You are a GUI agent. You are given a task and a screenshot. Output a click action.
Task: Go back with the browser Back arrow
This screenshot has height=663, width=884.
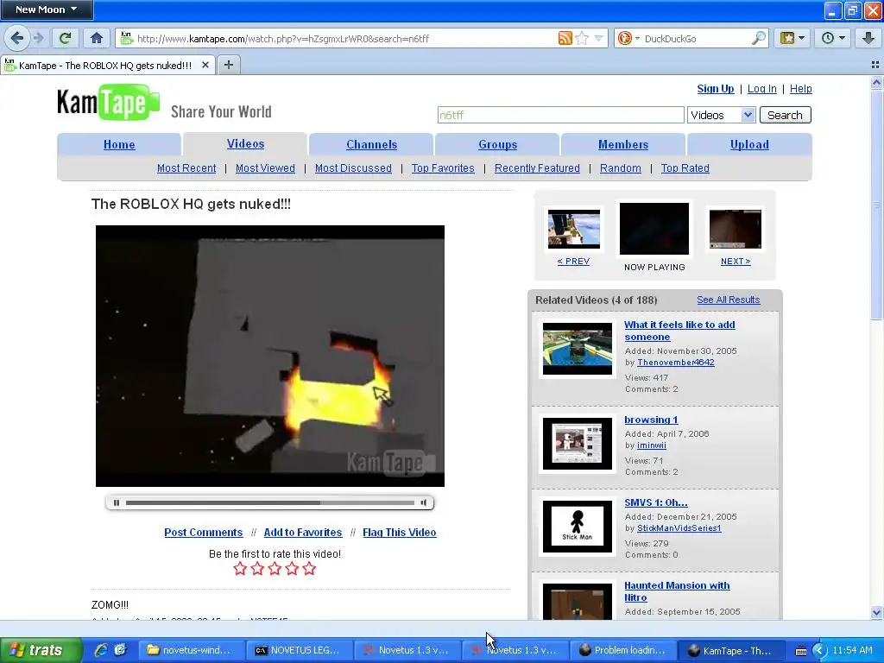pyautogui.click(x=17, y=38)
